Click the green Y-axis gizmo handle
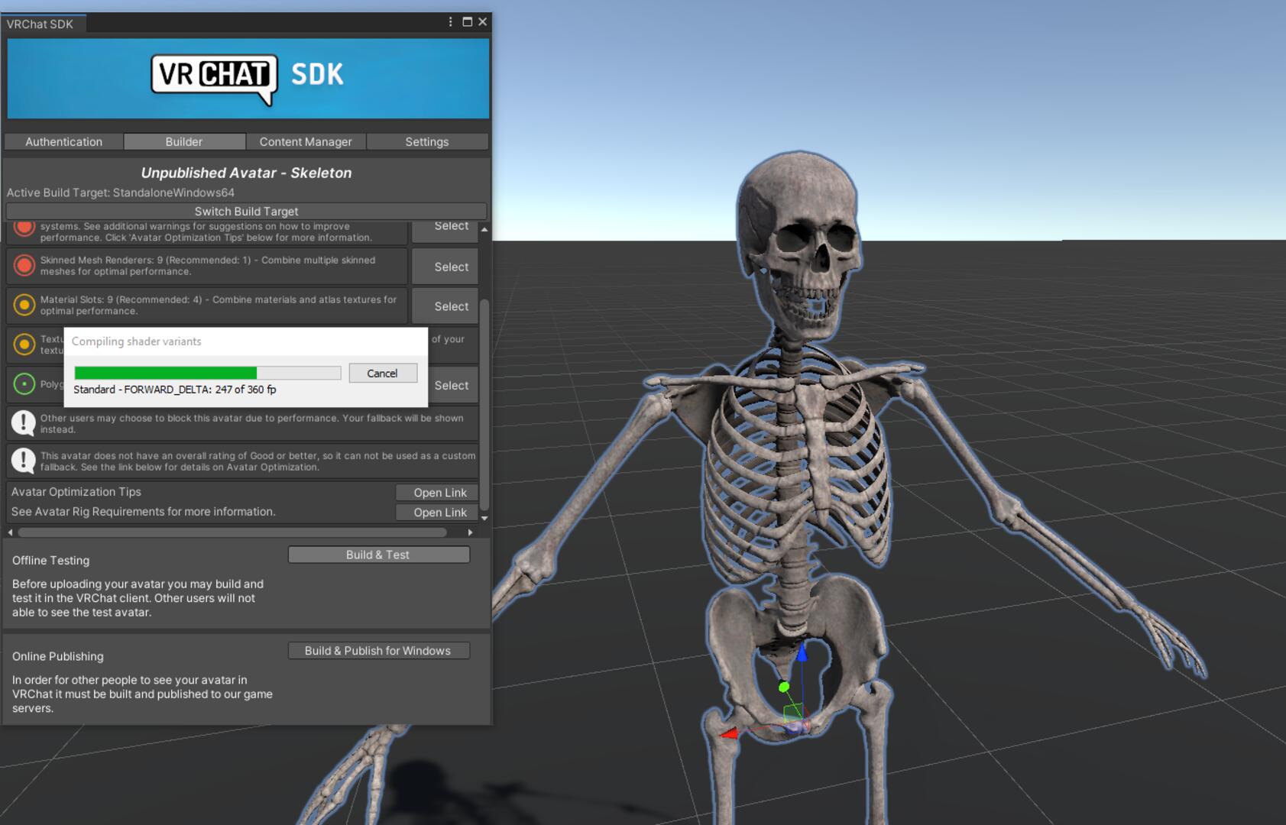 784,687
